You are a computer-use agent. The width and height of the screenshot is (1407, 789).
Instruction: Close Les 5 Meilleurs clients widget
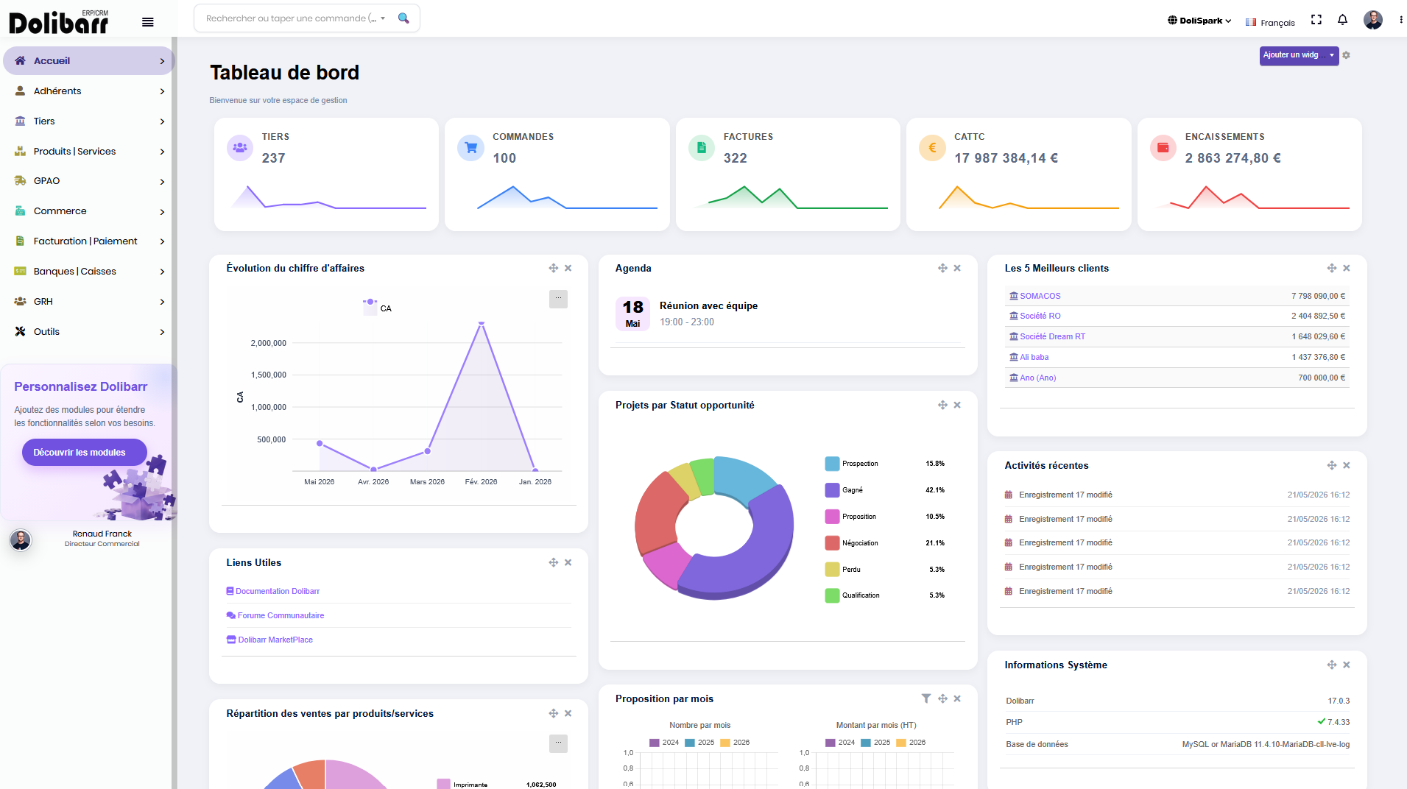coord(1347,268)
